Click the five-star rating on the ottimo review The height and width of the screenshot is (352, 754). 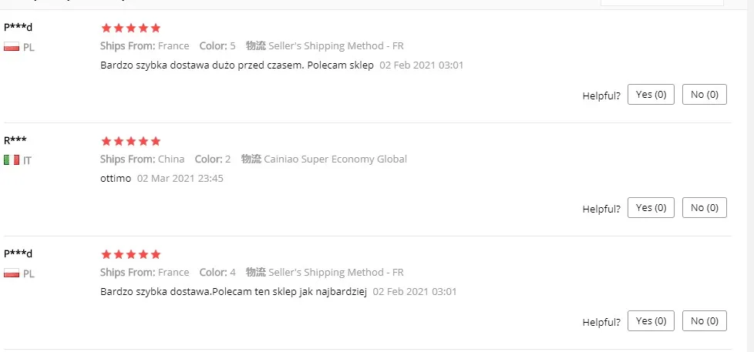(131, 142)
